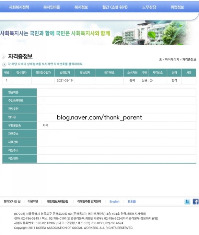Click the 직장전화 field label

pos(20,158)
